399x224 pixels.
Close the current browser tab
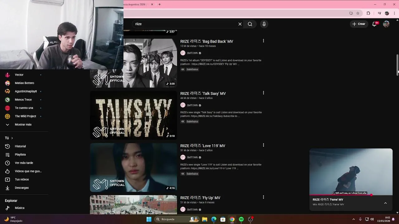152,4
